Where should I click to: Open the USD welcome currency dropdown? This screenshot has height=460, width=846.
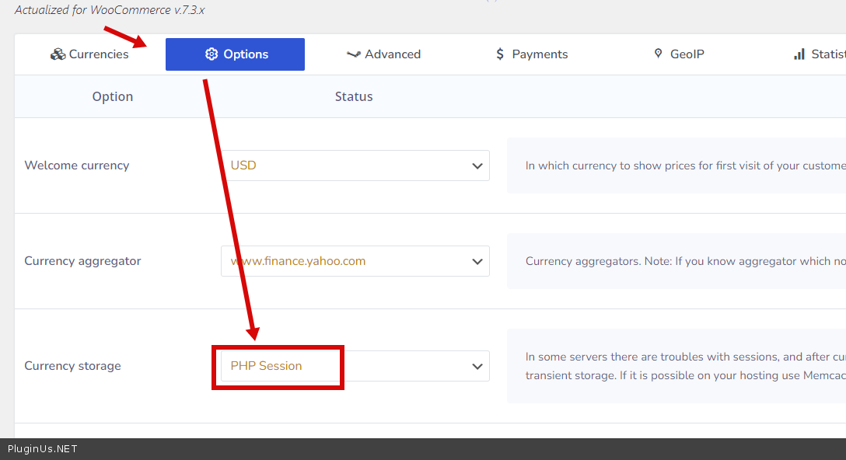click(342, 166)
